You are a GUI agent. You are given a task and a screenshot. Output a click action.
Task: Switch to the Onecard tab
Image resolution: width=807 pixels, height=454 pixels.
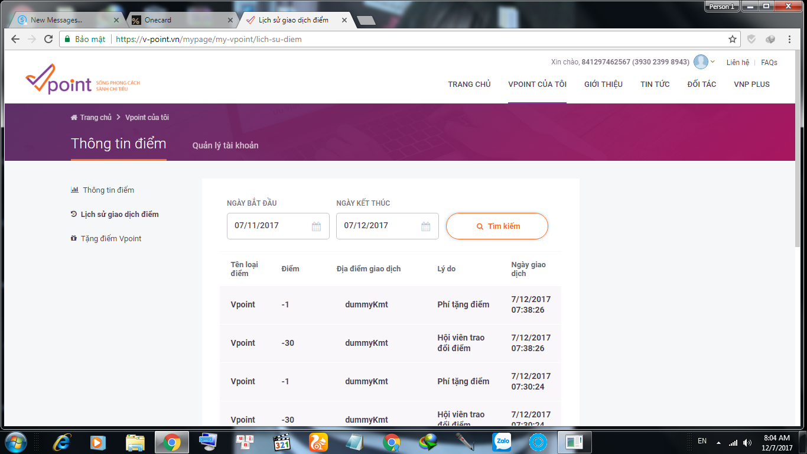[x=181, y=20]
